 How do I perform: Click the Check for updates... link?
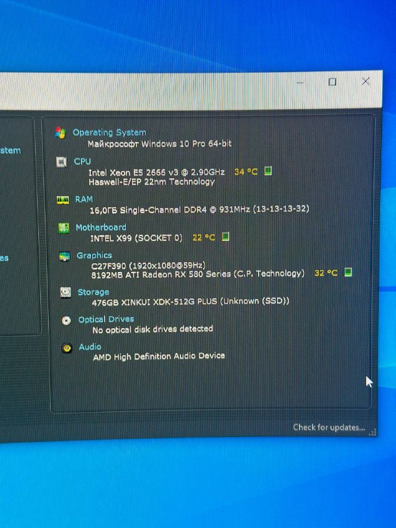pos(329,427)
